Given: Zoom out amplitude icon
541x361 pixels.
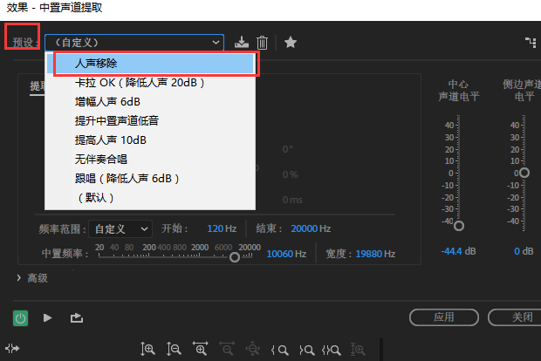Looking at the screenshot, I should coord(174,350).
